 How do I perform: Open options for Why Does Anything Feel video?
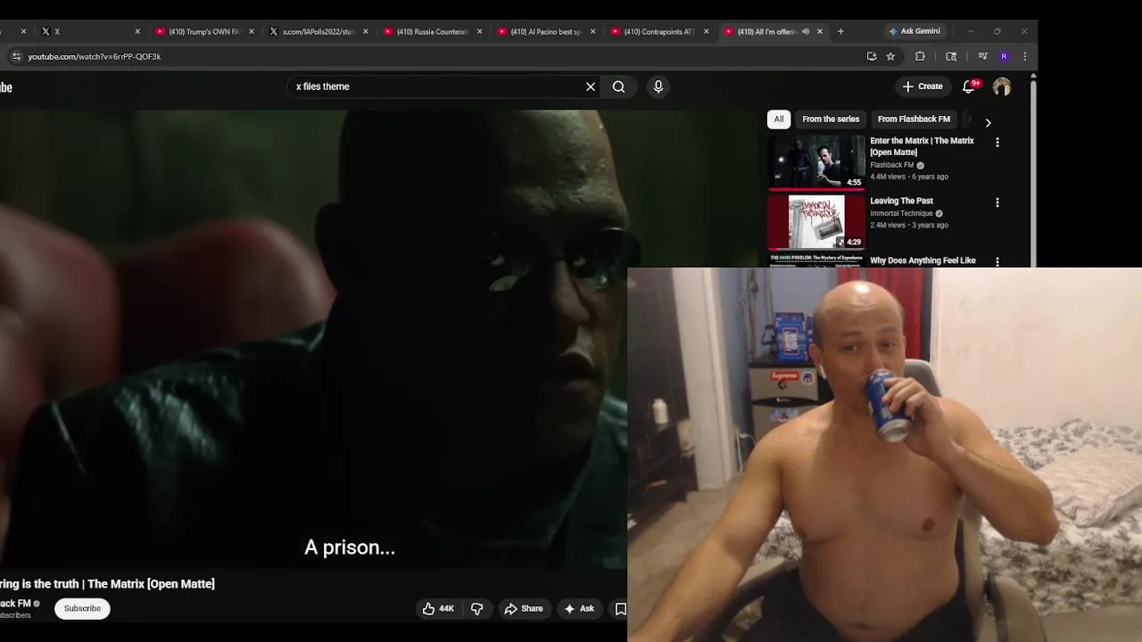[x=997, y=262]
